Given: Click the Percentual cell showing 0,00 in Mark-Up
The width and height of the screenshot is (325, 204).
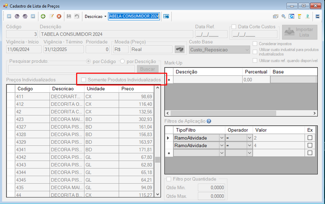Looking at the screenshot, I should [256, 79].
